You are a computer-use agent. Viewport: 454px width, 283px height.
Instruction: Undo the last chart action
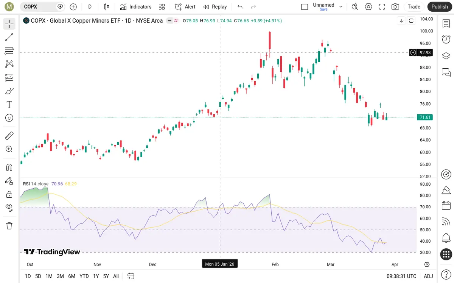click(x=240, y=6)
